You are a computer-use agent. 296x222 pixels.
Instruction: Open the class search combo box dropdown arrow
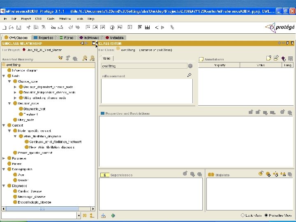79,215
